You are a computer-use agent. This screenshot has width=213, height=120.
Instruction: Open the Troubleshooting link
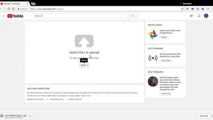pos(56,99)
